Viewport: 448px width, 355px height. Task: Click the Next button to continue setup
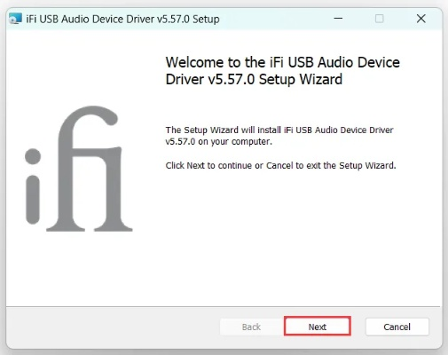point(318,327)
